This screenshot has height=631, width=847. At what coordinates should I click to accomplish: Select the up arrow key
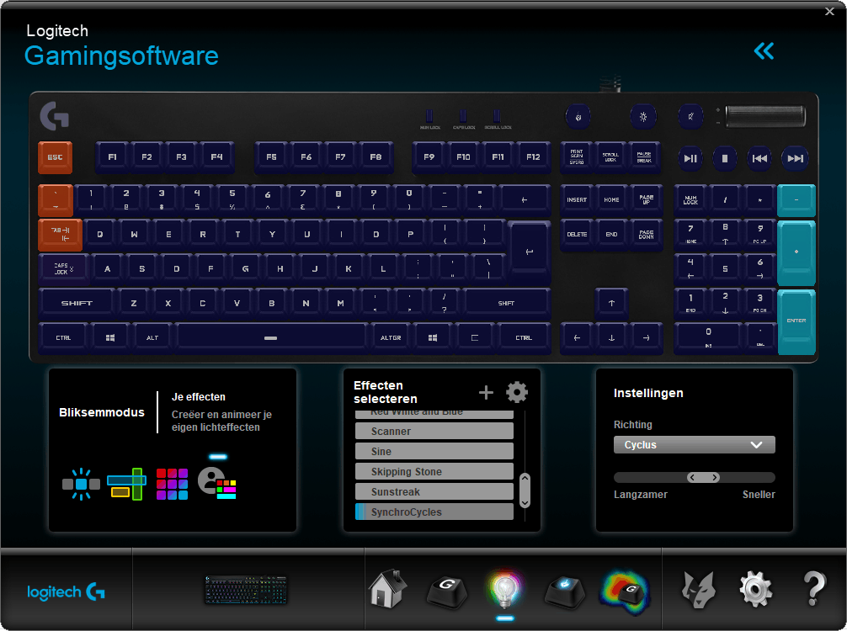(x=611, y=304)
